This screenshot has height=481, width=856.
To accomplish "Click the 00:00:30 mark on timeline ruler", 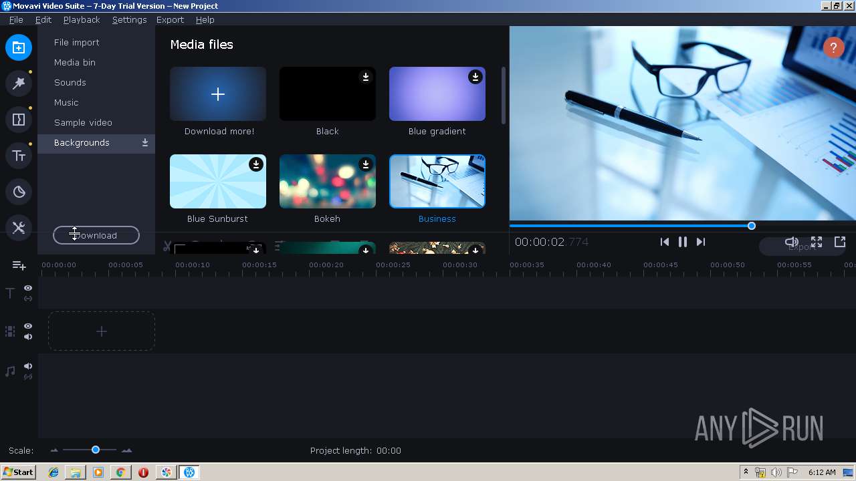I will 459,265.
